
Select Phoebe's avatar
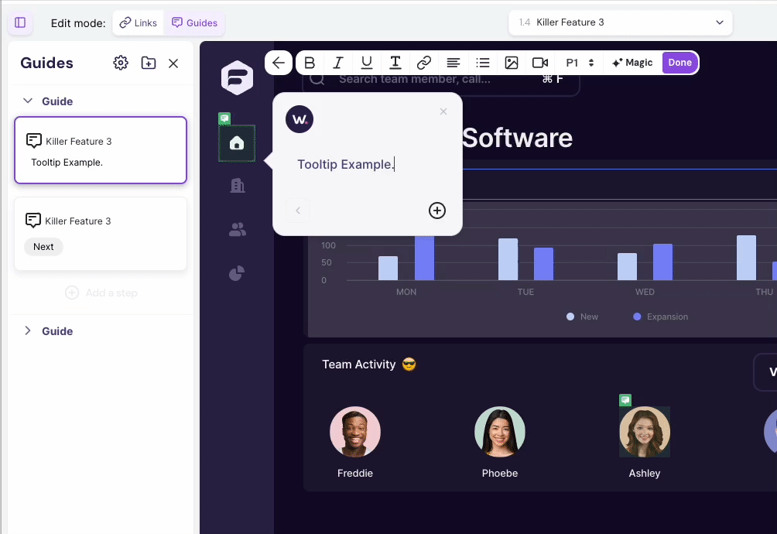point(500,432)
